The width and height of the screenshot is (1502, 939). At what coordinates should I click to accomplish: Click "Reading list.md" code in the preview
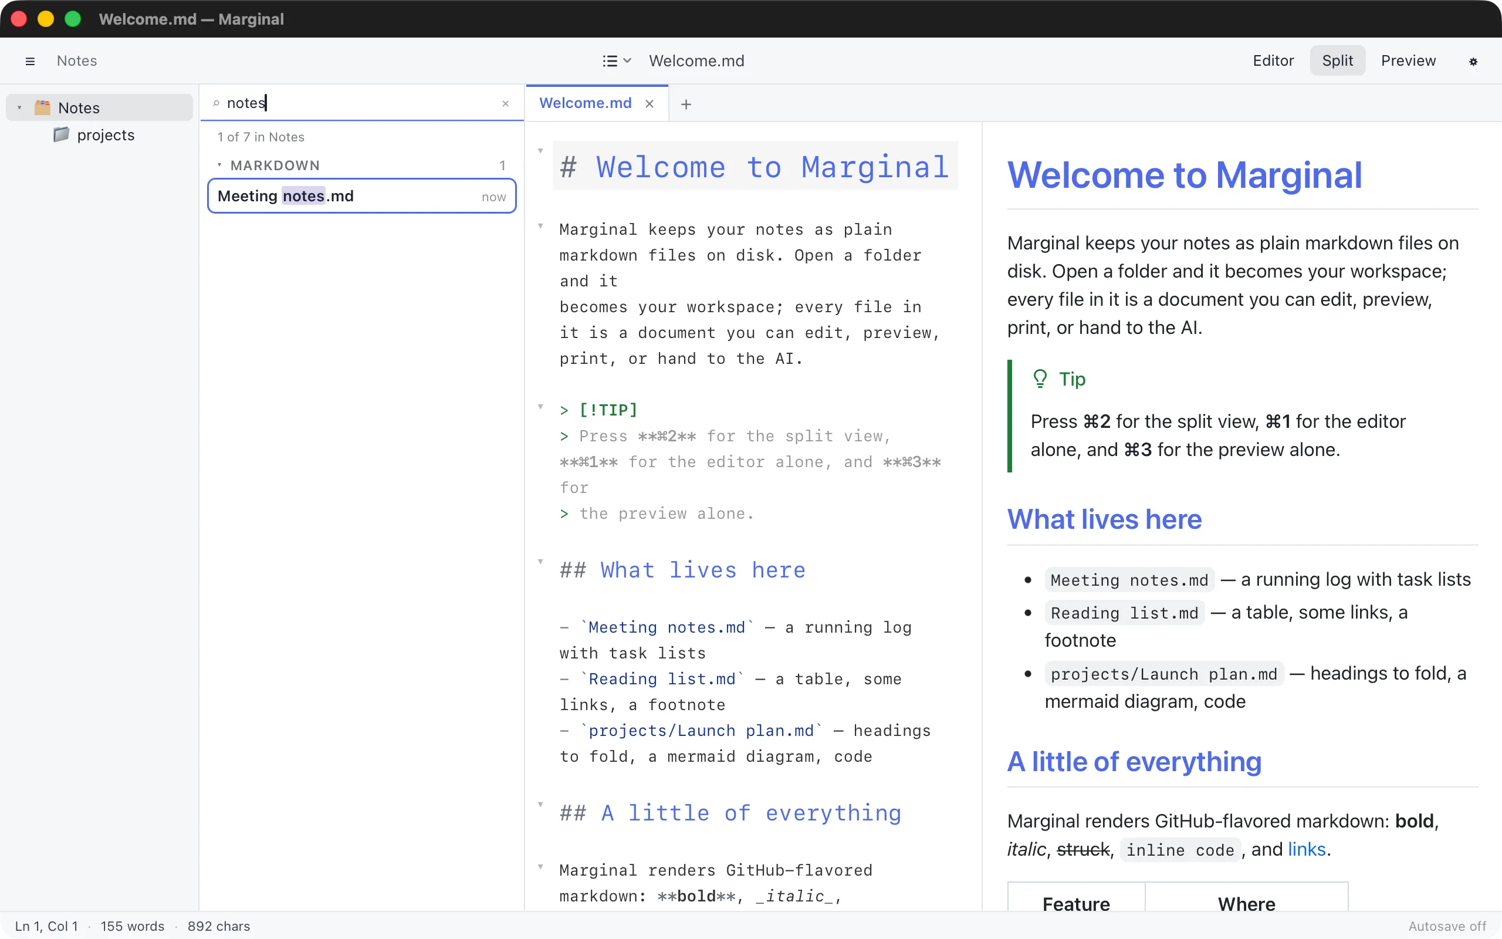click(1125, 613)
